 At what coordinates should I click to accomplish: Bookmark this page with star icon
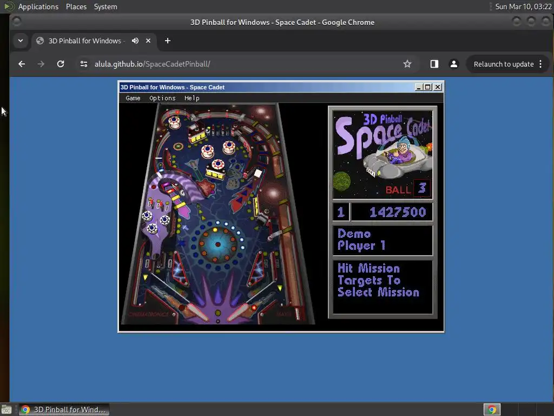(407, 64)
